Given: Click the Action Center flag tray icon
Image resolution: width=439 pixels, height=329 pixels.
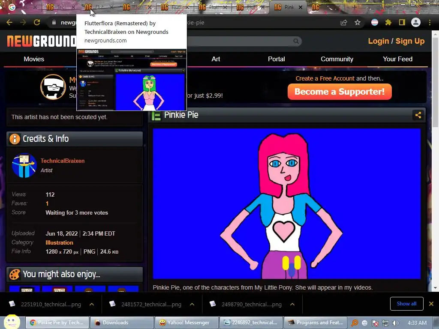Looking at the screenshot, I should (375, 323).
